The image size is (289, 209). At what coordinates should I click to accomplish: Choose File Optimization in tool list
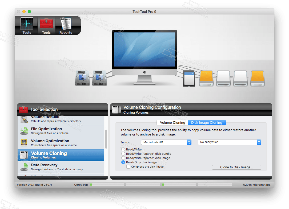click(x=61, y=131)
